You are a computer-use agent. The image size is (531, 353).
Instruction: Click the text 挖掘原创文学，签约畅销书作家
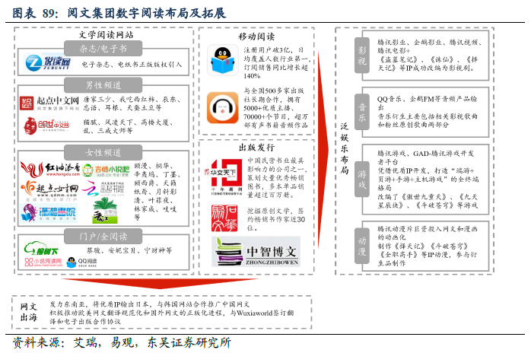click(275, 219)
